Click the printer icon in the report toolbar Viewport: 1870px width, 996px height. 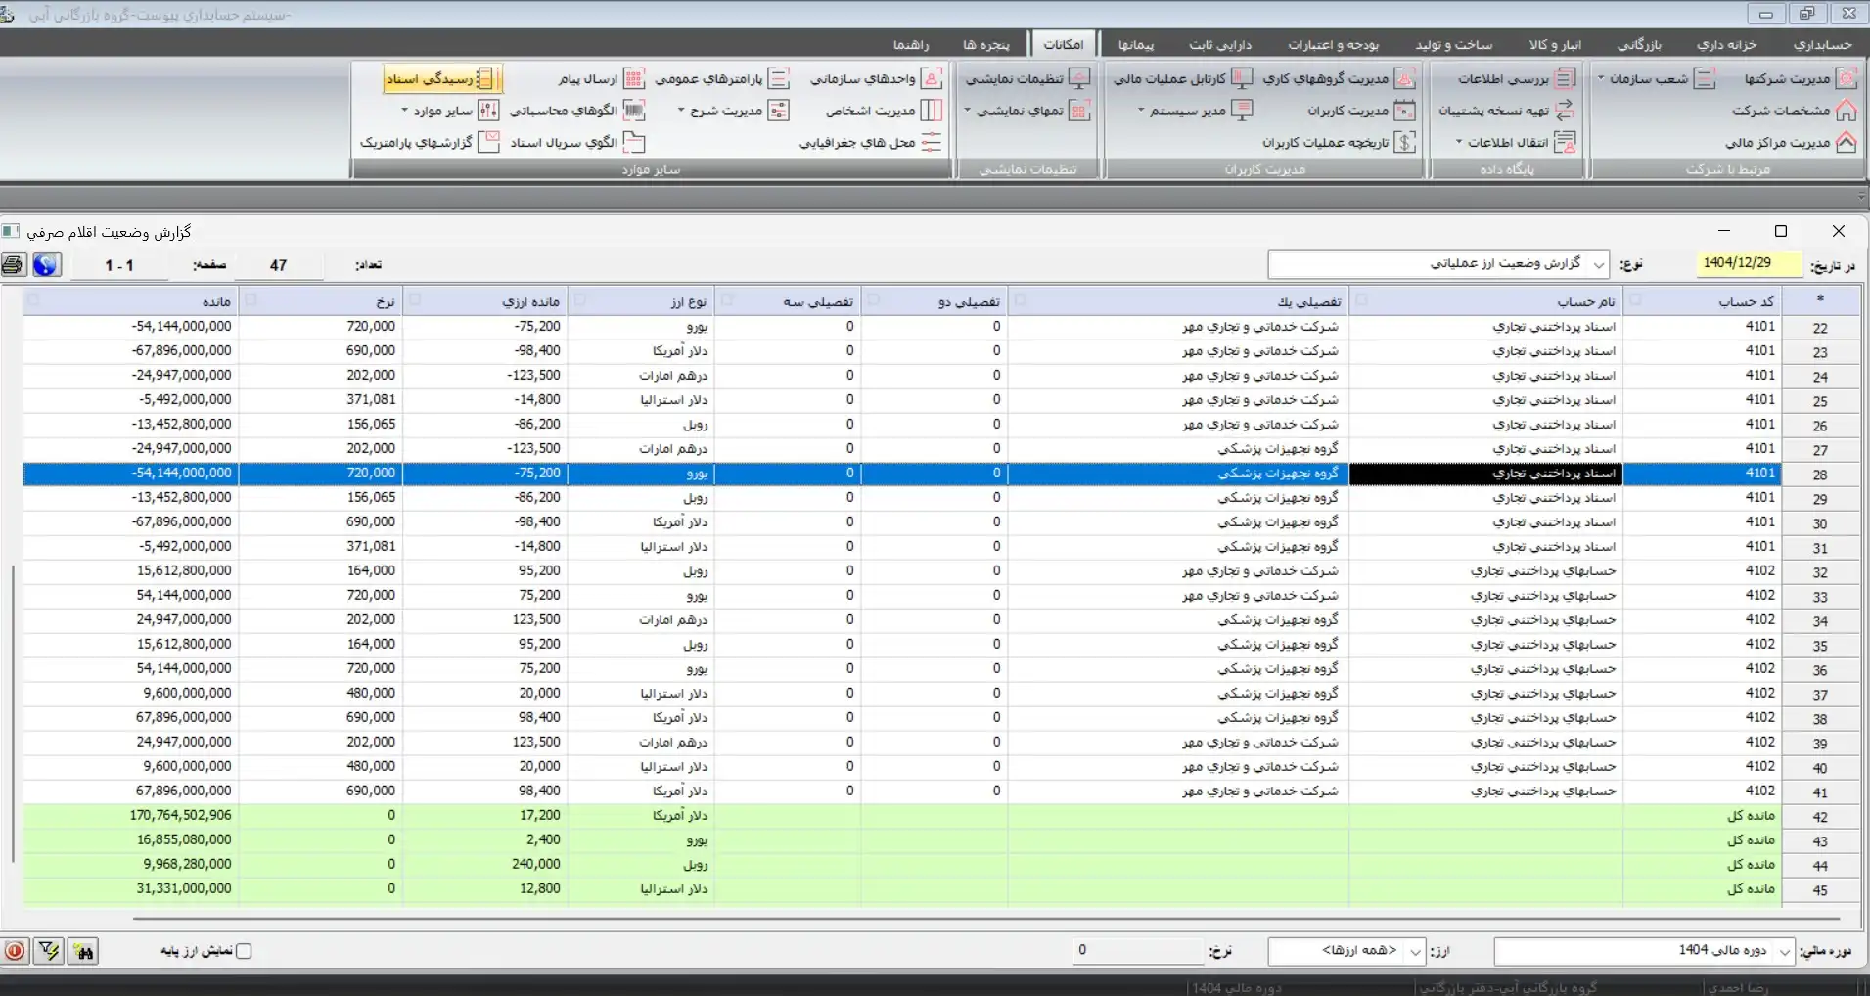coord(14,265)
